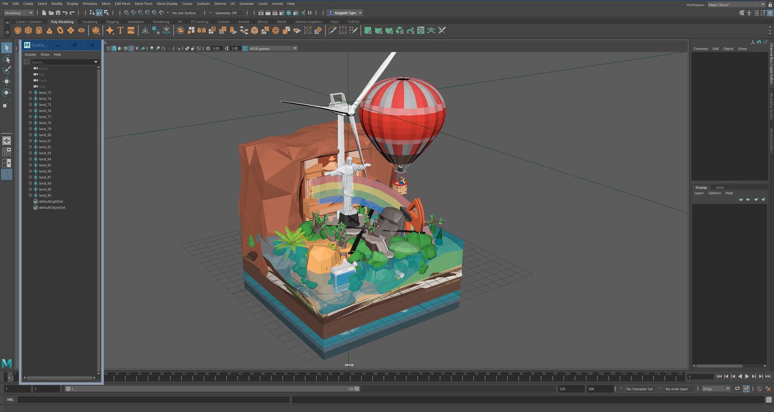Click the Polygon Type text tool icon
774x412 pixels.
pyautogui.click(x=120, y=30)
